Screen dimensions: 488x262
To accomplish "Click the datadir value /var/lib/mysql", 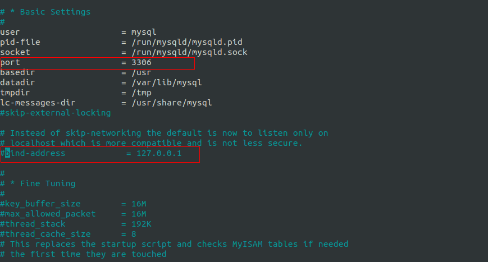I will coord(167,82).
